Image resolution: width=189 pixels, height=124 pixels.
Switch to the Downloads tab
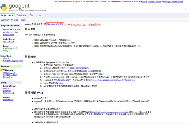21,15
